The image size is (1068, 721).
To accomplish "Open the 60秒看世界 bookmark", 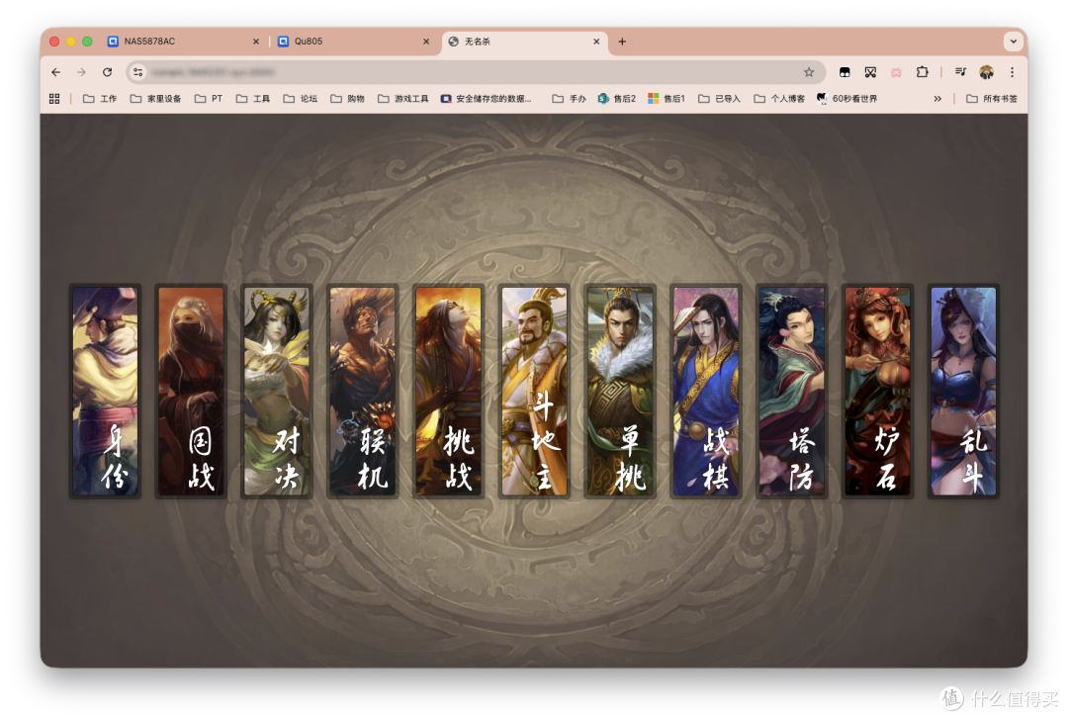I will (846, 99).
